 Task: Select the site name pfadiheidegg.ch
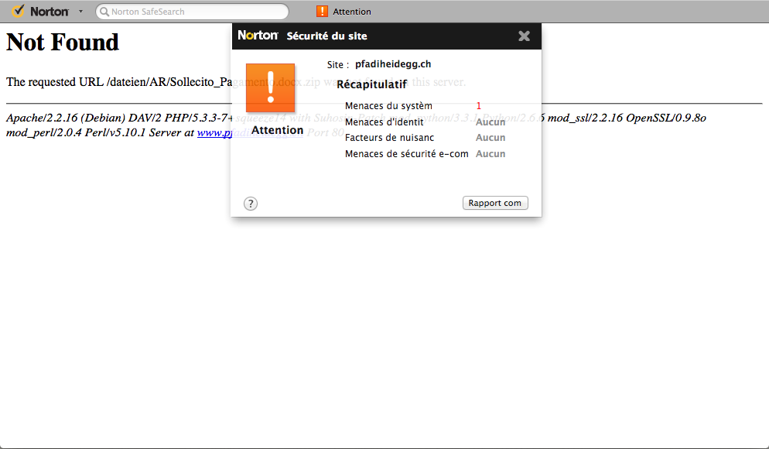393,64
